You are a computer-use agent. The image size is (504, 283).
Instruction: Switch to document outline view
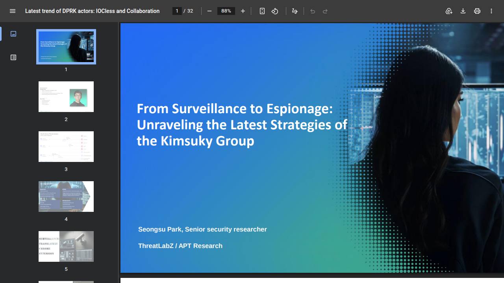(13, 57)
